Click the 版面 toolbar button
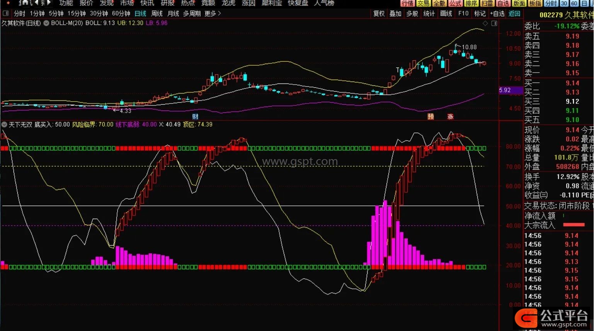Screen dimensions: 594x331 click(519, 3)
